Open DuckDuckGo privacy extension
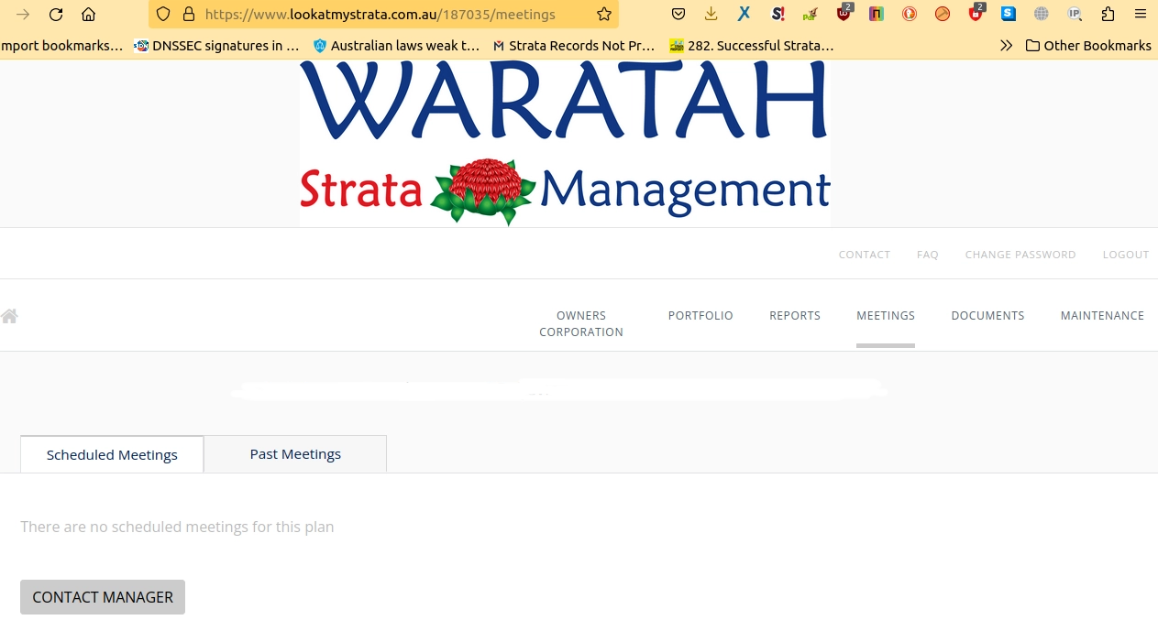 (910, 14)
